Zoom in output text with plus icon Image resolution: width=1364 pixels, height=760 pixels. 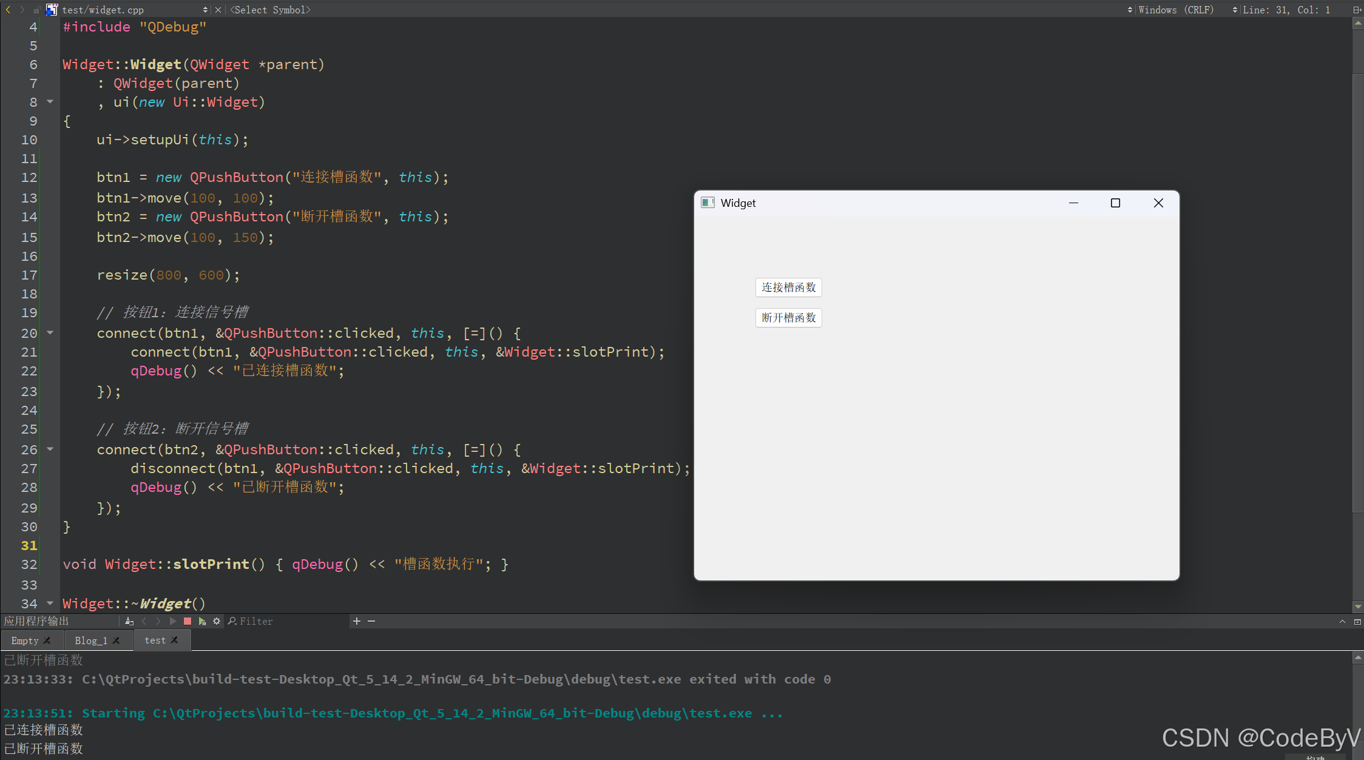357,621
